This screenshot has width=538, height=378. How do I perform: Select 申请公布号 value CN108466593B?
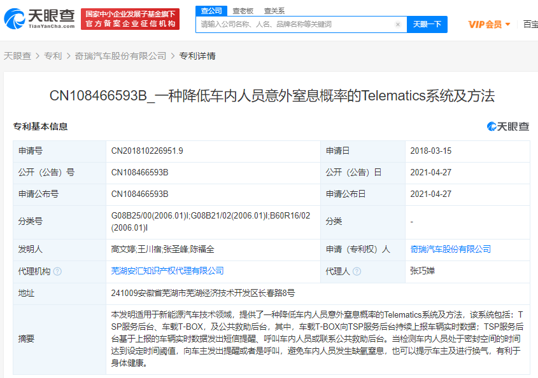(x=139, y=194)
